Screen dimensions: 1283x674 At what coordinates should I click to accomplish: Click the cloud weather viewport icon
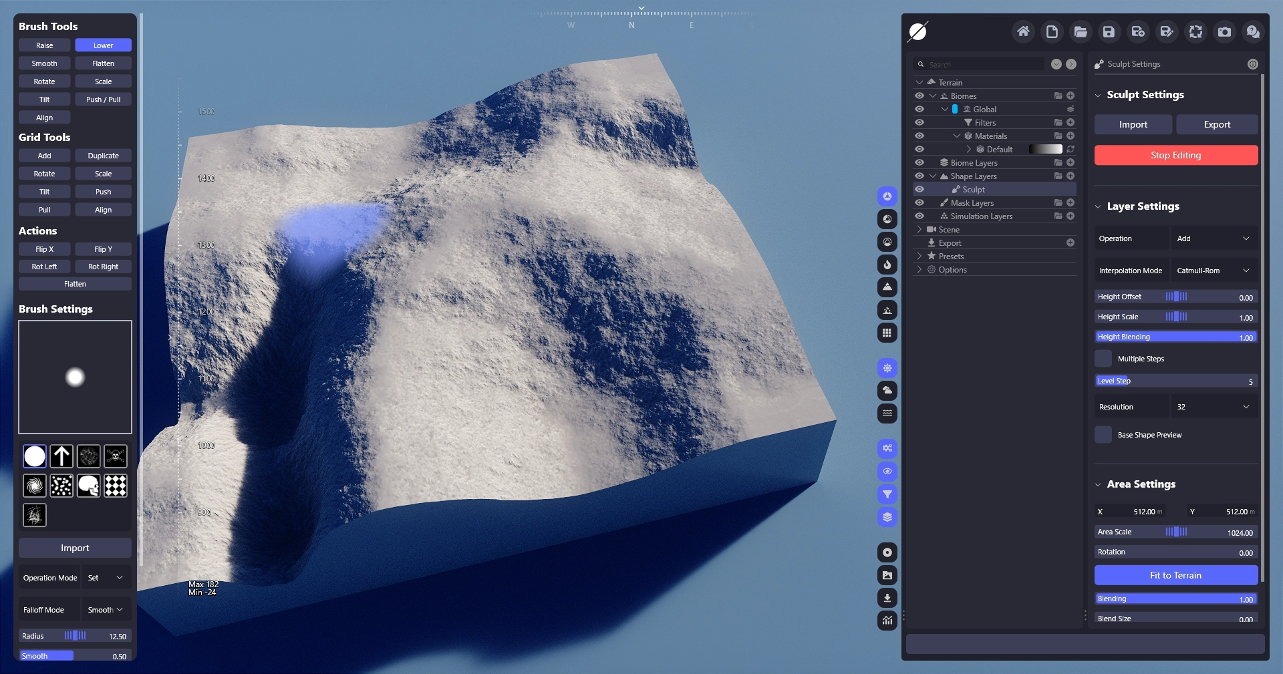[x=887, y=391]
